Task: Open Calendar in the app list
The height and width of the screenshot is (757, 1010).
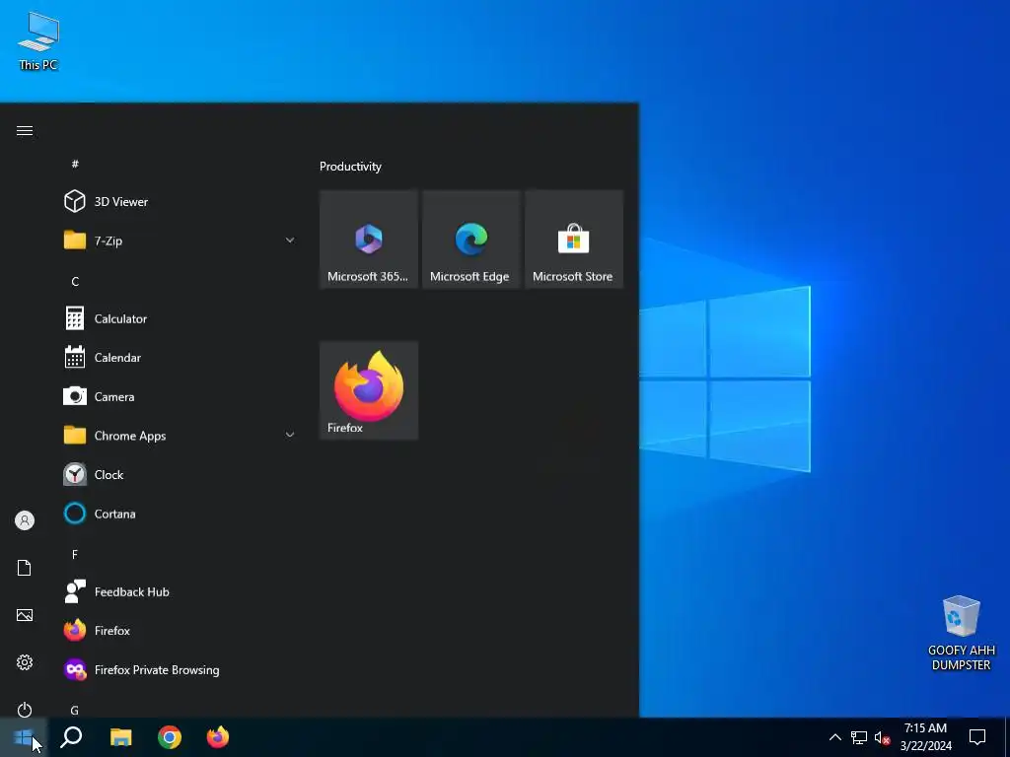Action: 180,358
